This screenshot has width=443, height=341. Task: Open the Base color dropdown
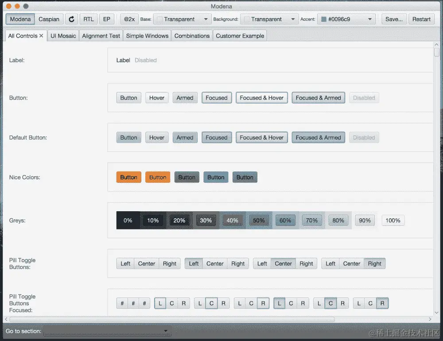(182, 19)
